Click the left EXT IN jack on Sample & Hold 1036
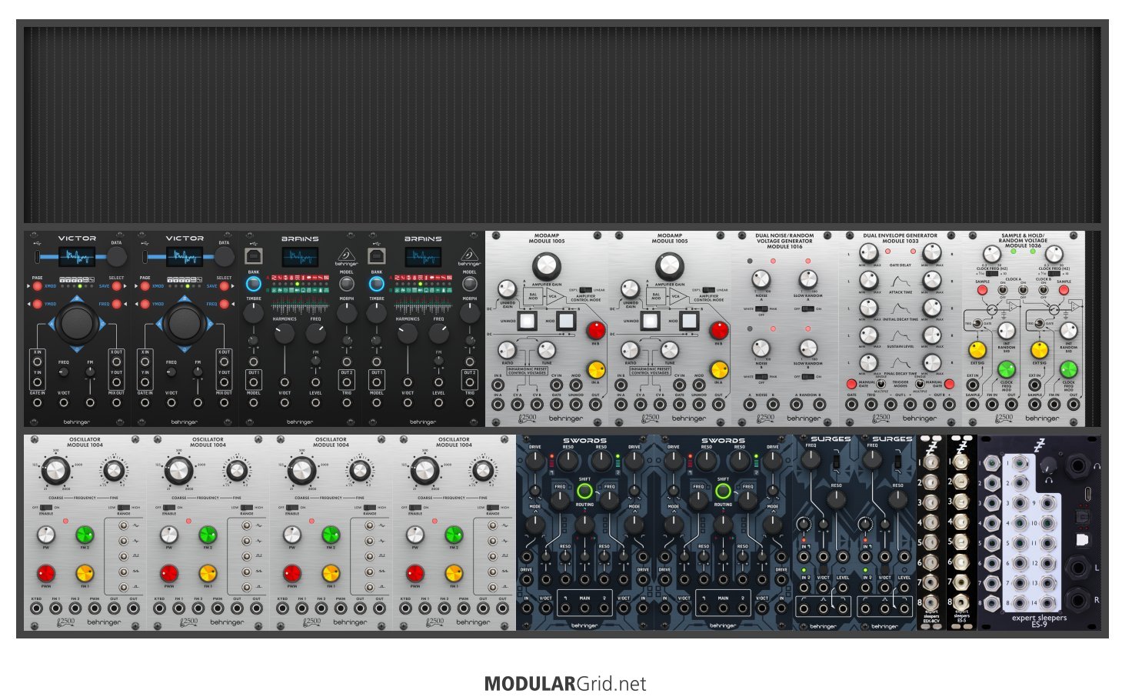Screen dimensions: 1132x700 click(973, 384)
